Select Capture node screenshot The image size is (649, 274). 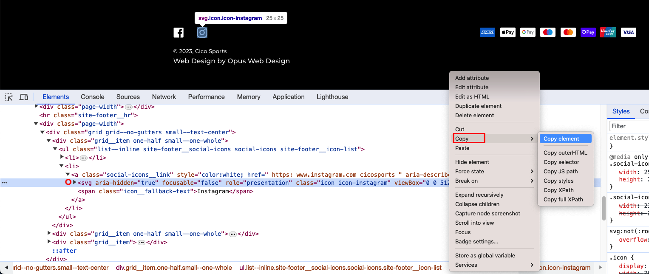pyautogui.click(x=494, y=214)
